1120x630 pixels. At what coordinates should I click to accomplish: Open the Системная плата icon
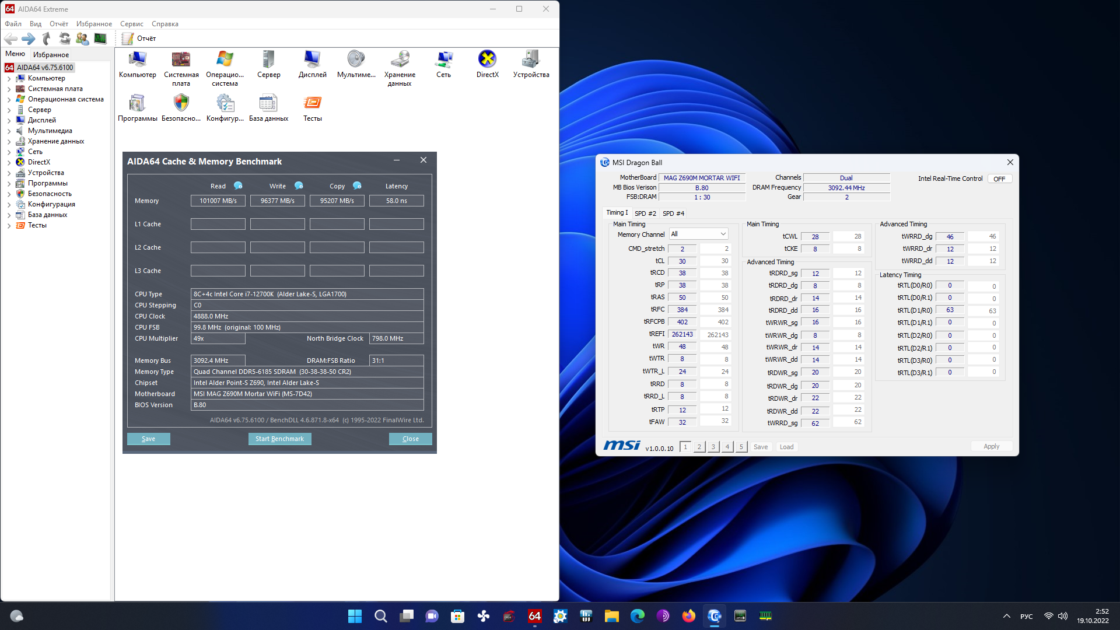tap(181, 60)
